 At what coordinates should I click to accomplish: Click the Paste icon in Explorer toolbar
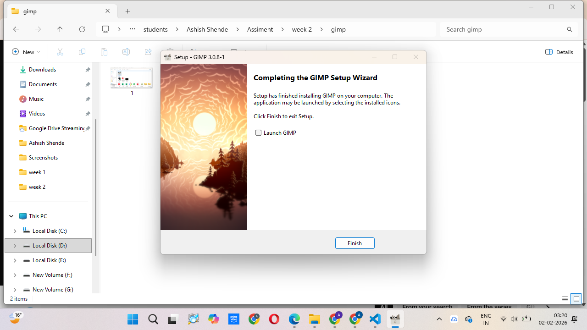(x=104, y=52)
